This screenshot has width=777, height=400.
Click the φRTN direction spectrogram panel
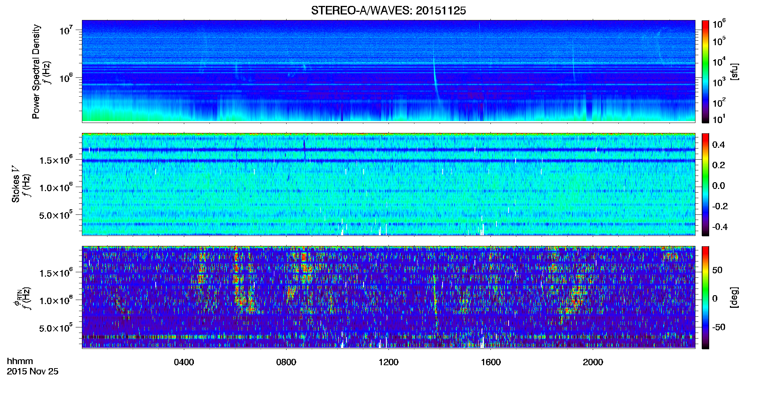click(389, 297)
